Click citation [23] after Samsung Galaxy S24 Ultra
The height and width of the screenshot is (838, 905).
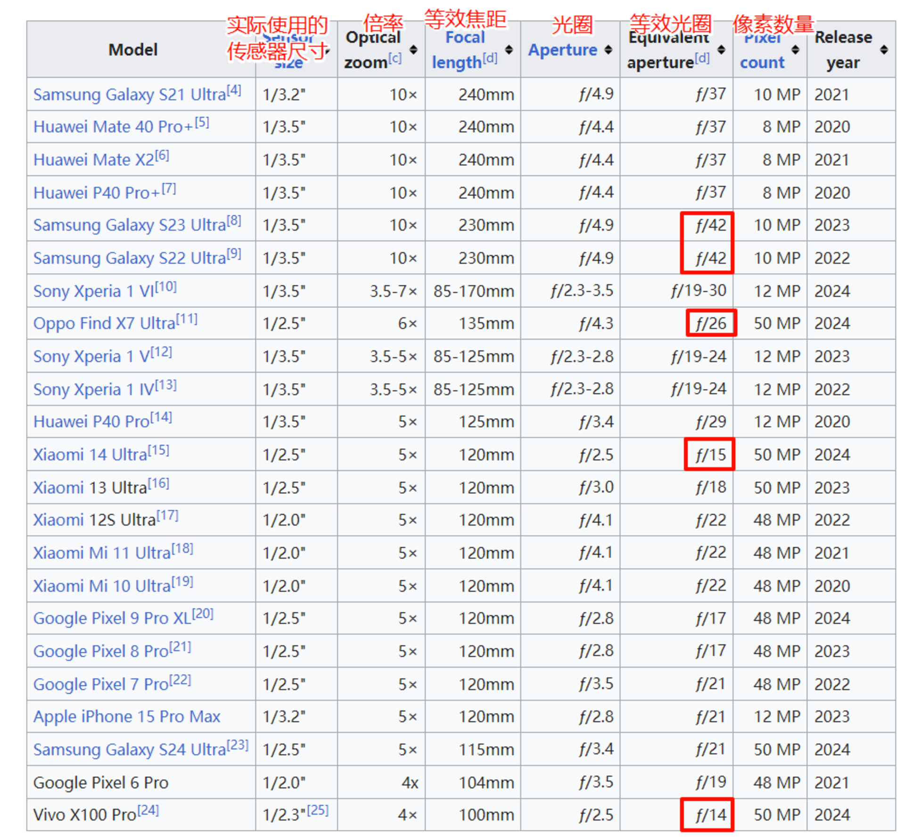[238, 745]
